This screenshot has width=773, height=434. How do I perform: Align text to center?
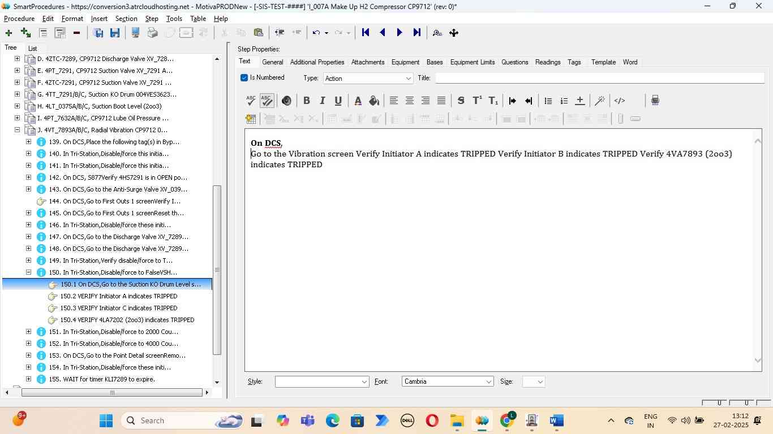[409, 101]
